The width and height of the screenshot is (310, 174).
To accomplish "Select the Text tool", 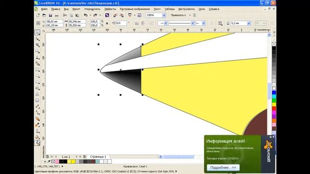I will tap(37, 94).
